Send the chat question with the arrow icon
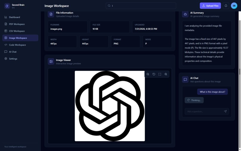The height and width of the screenshot is (151, 241). [x=225, y=111]
